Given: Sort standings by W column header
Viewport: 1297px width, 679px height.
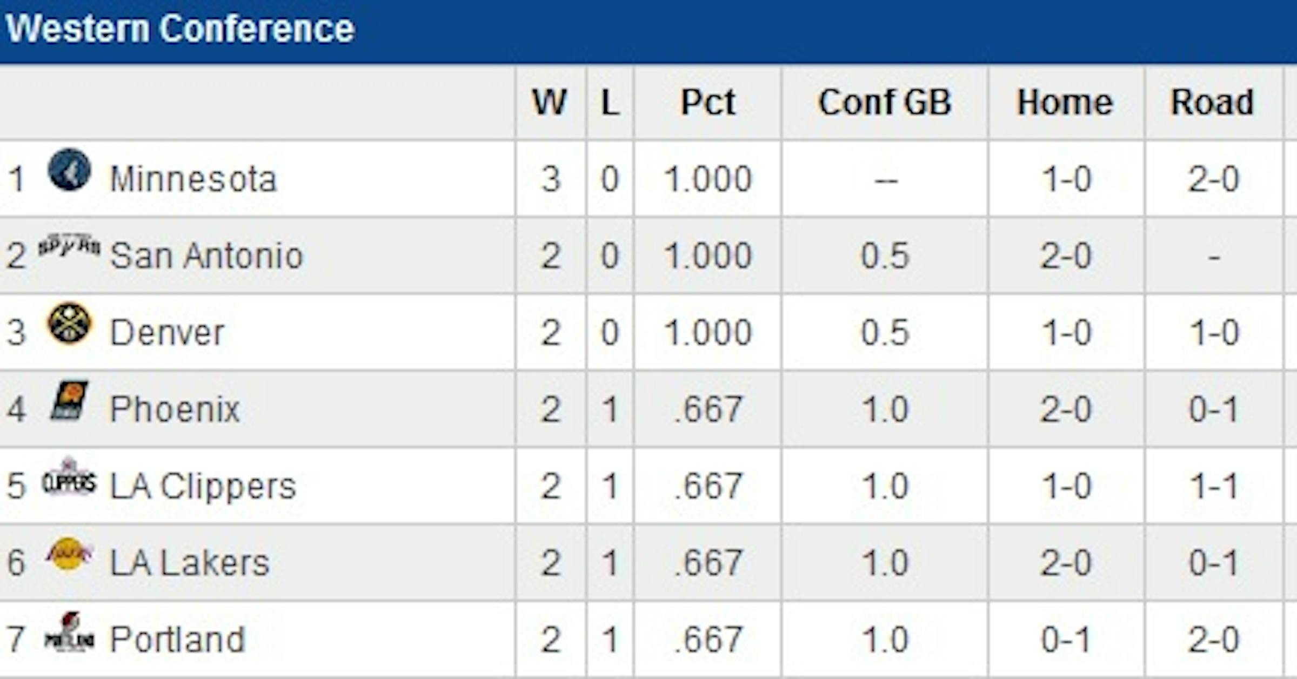Looking at the screenshot, I should coord(550,102).
